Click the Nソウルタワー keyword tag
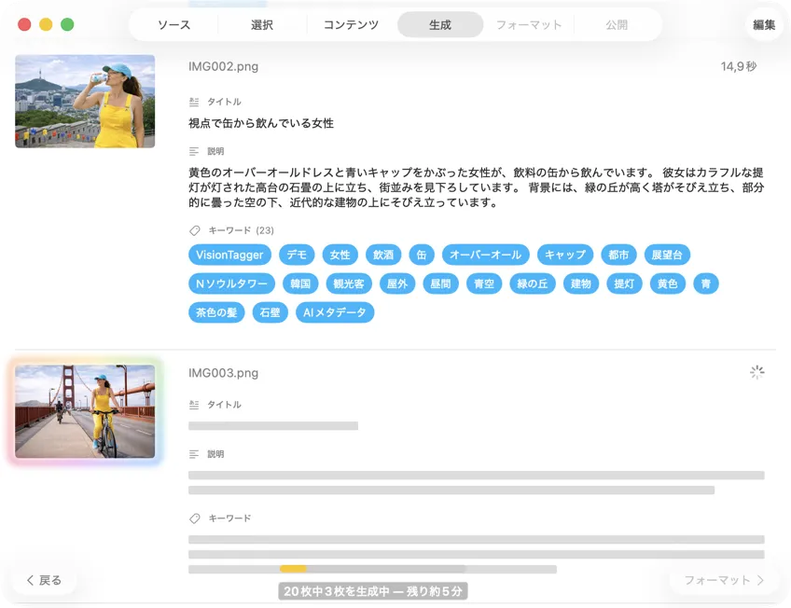The width and height of the screenshot is (791, 608). 230,283
